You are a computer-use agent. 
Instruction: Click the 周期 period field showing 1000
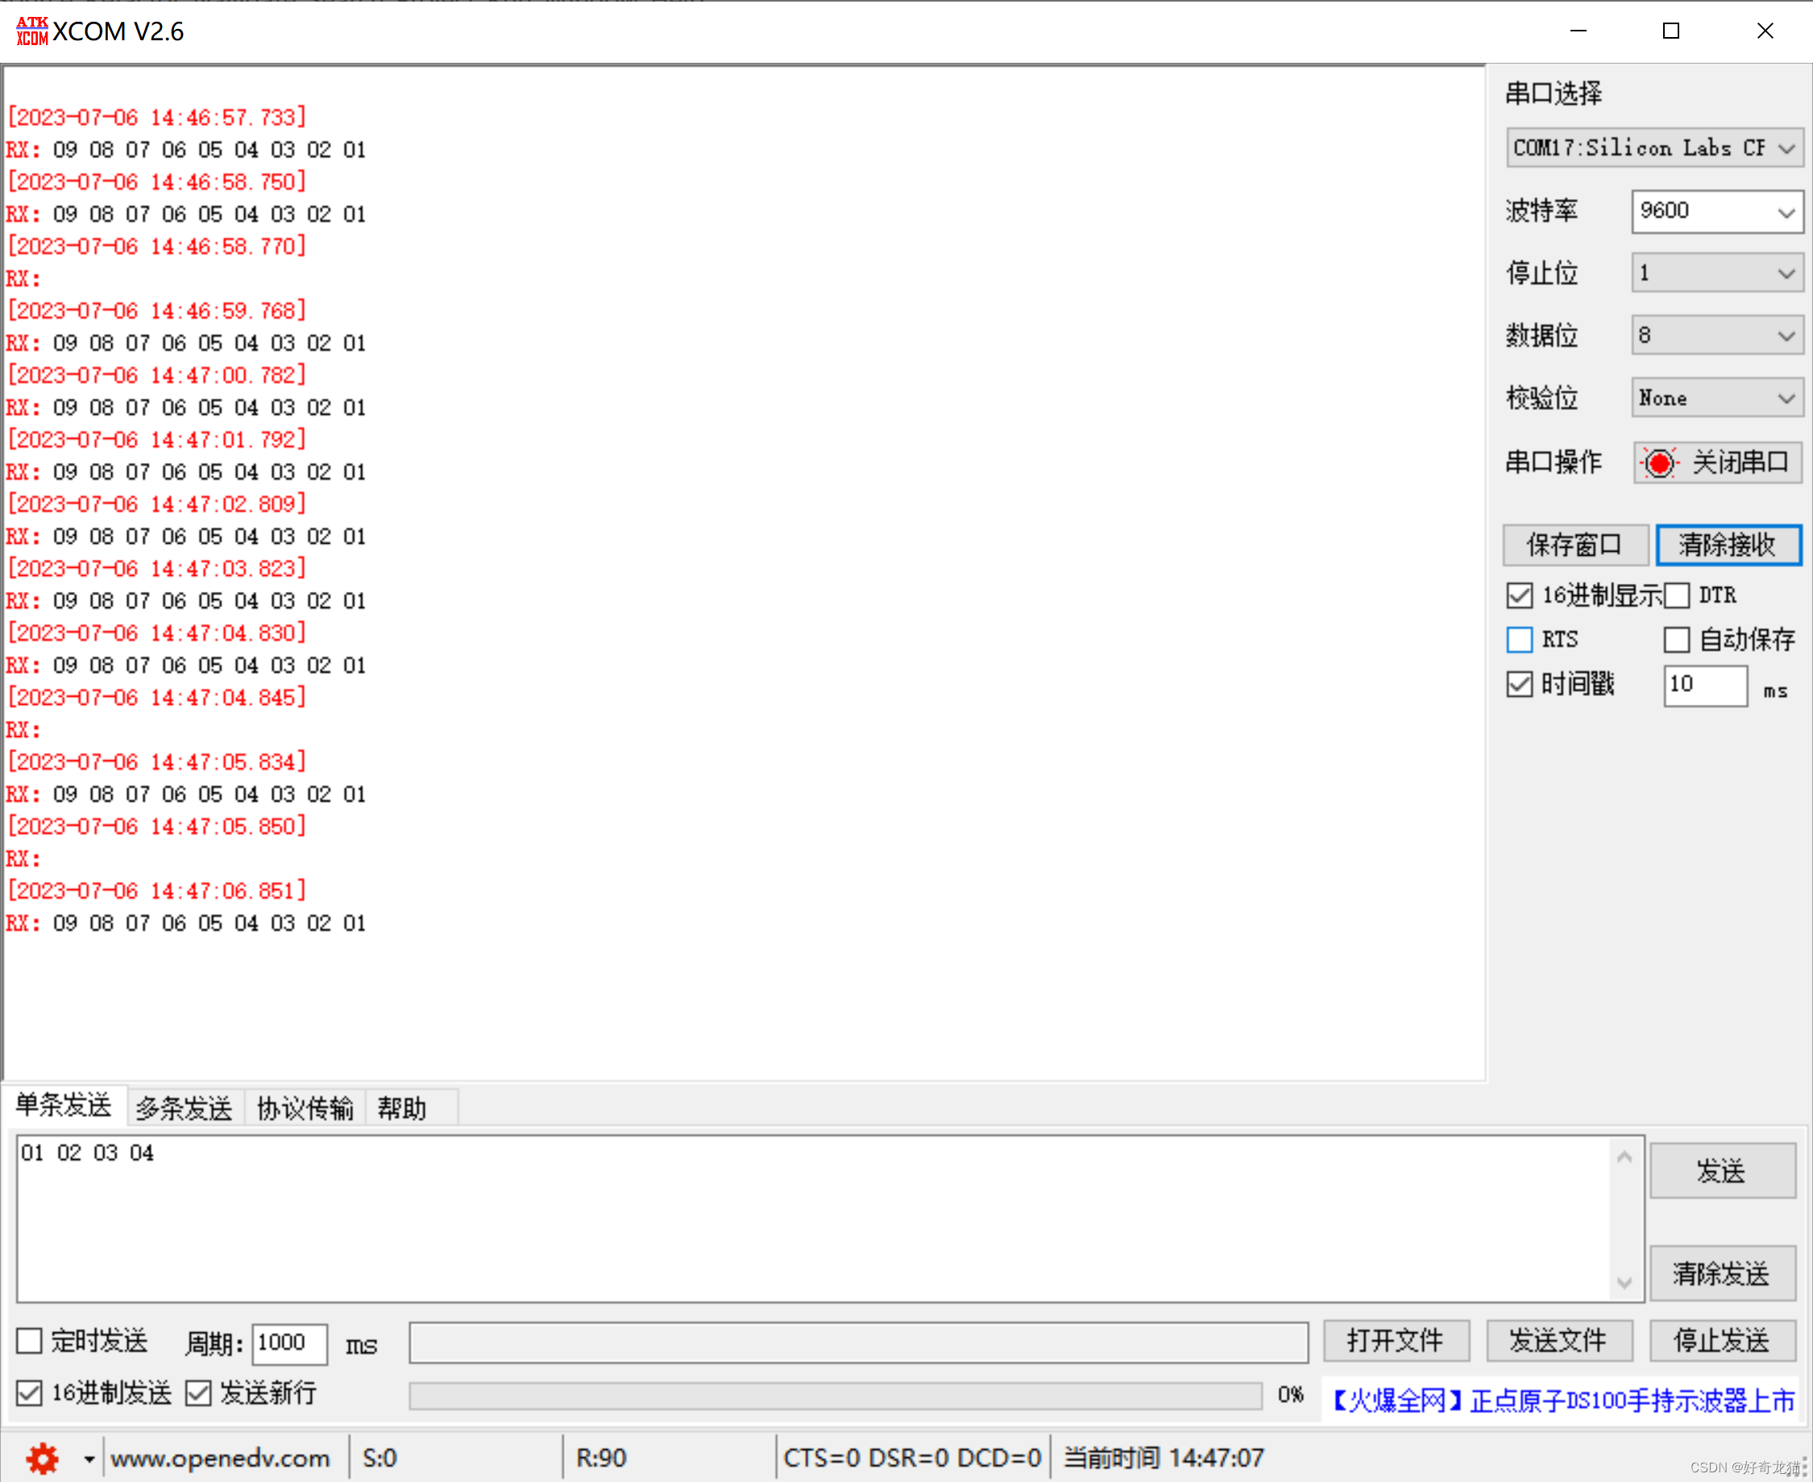click(289, 1343)
